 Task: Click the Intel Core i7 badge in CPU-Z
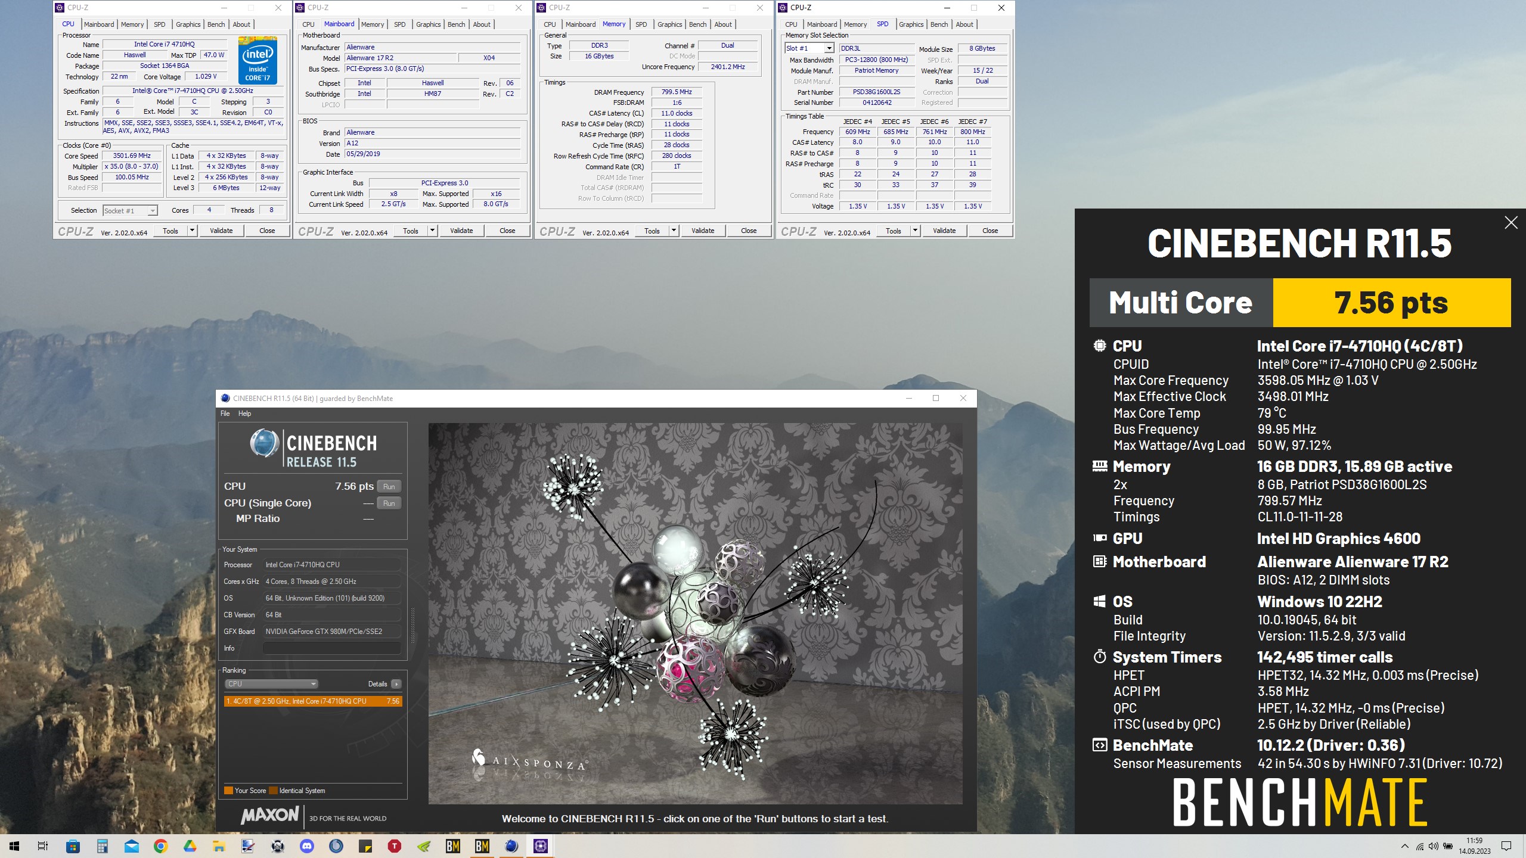pyautogui.click(x=258, y=60)
